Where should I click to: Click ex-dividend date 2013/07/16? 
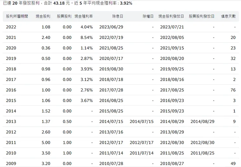click(x=111, y=132)
